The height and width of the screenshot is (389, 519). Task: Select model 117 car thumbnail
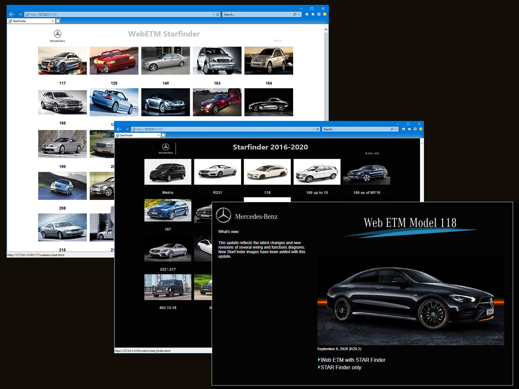pos(62,61)
